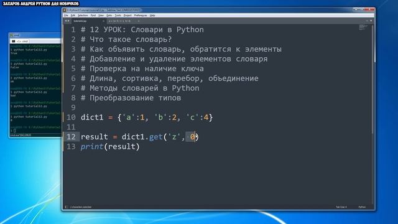Open the Tools menu
The width and height of the screenshot is (398, 224).
click(118, 16)
